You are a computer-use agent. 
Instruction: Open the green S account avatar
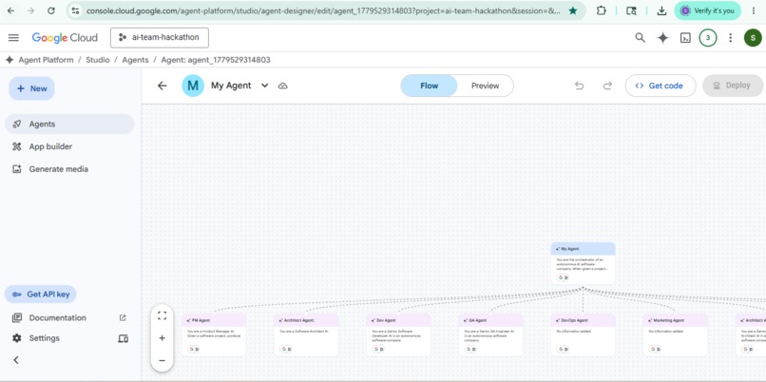pos(753,38)
